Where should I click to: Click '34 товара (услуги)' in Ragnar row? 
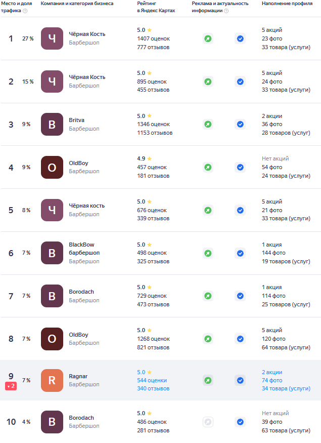[286, 388]
